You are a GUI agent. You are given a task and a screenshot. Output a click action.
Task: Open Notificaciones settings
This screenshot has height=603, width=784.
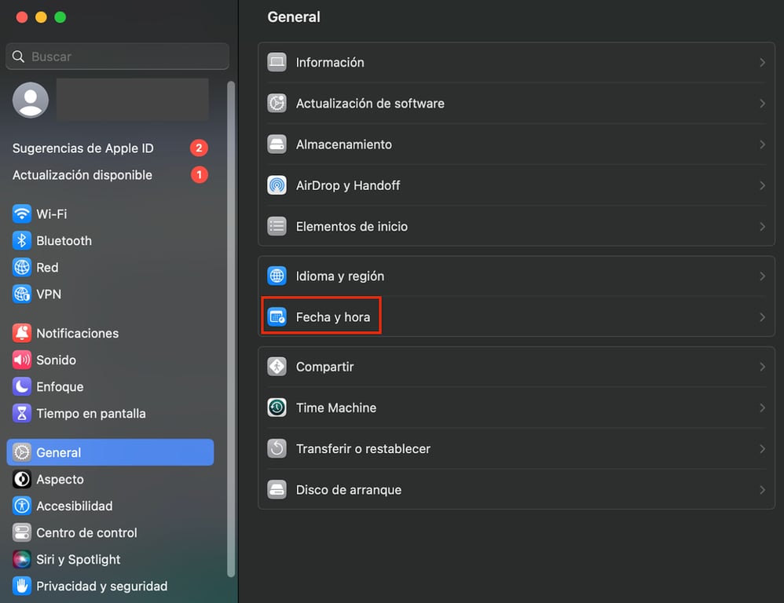pyautogui.click(x=75, y=333)
